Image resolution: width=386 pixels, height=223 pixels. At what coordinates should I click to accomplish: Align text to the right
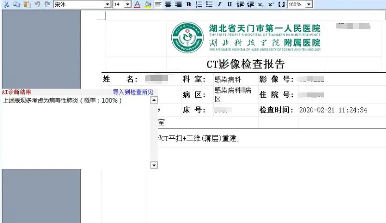coord(178,4)
